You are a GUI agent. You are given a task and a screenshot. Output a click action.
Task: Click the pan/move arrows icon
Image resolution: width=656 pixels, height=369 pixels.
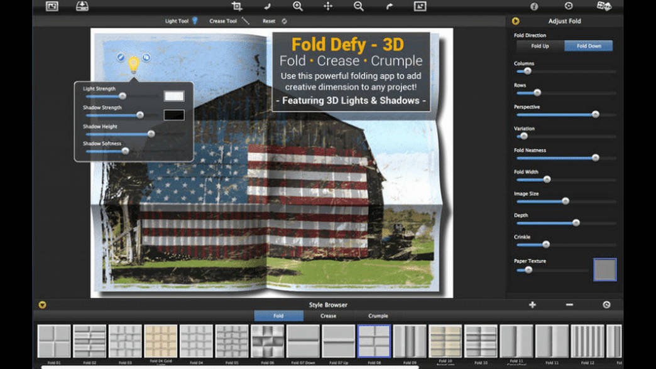328,6
